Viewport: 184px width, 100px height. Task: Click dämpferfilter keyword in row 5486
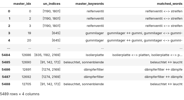(x=94, y=70)
